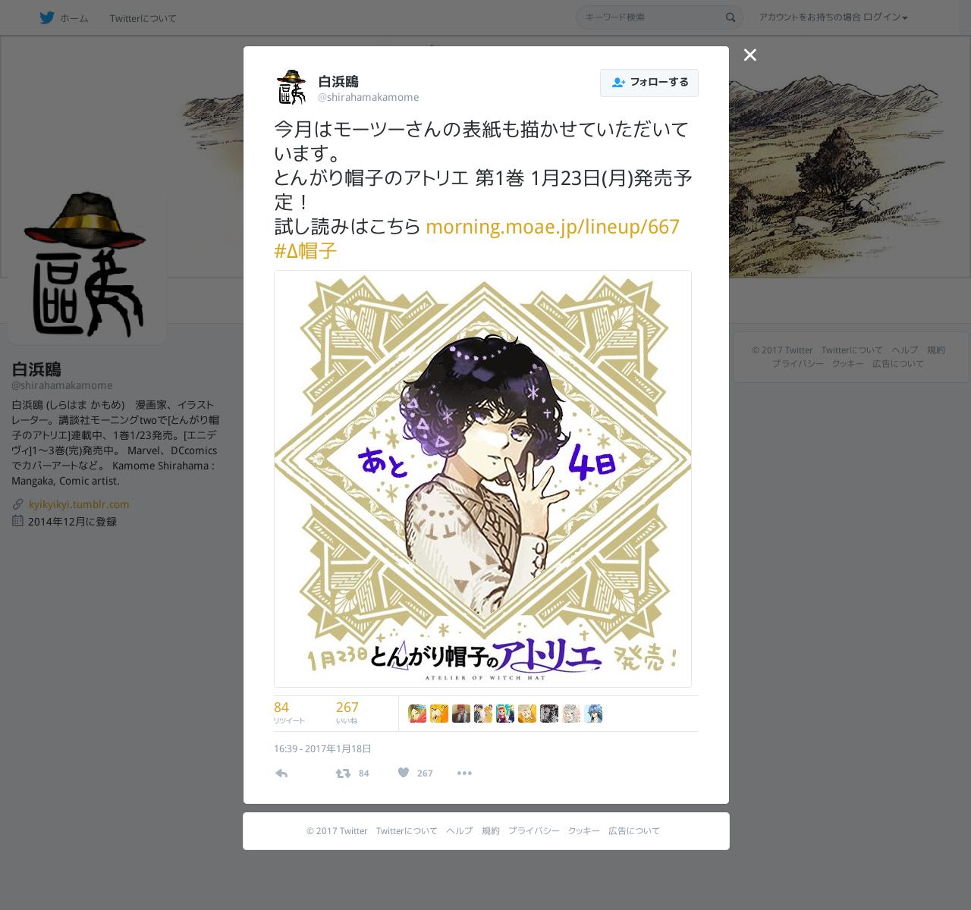The height and width of the screenshot is (910, 971).
Task: Expand the ログイン dropdown
Action: 885,17
